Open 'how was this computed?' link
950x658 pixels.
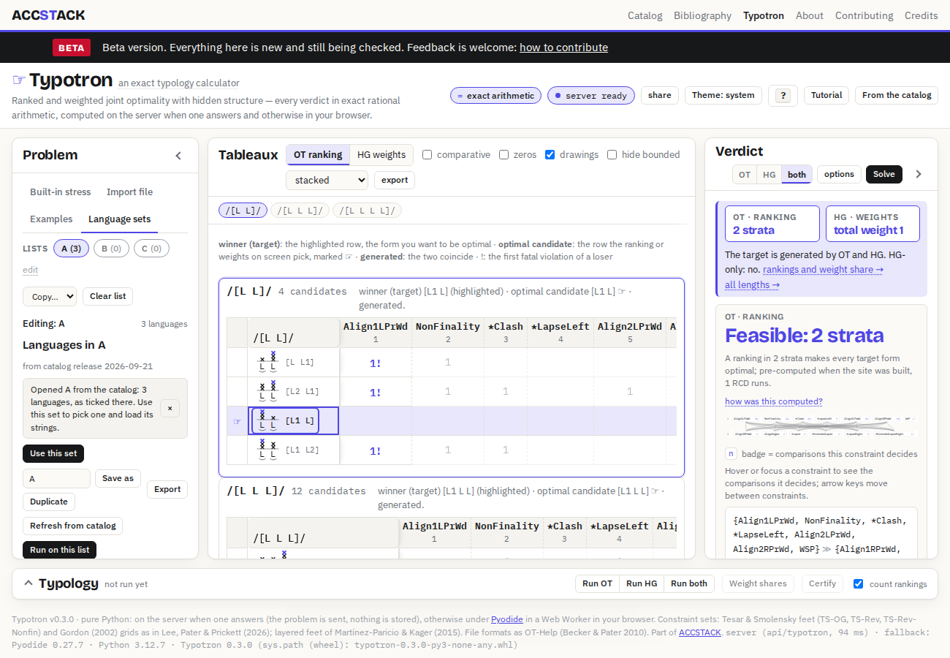pyautogui.click(x=774, y=401)
